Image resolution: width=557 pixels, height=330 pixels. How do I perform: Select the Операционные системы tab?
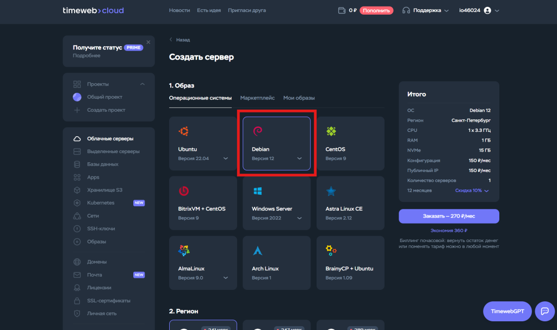pyautogui.click(x=200, y=98)
